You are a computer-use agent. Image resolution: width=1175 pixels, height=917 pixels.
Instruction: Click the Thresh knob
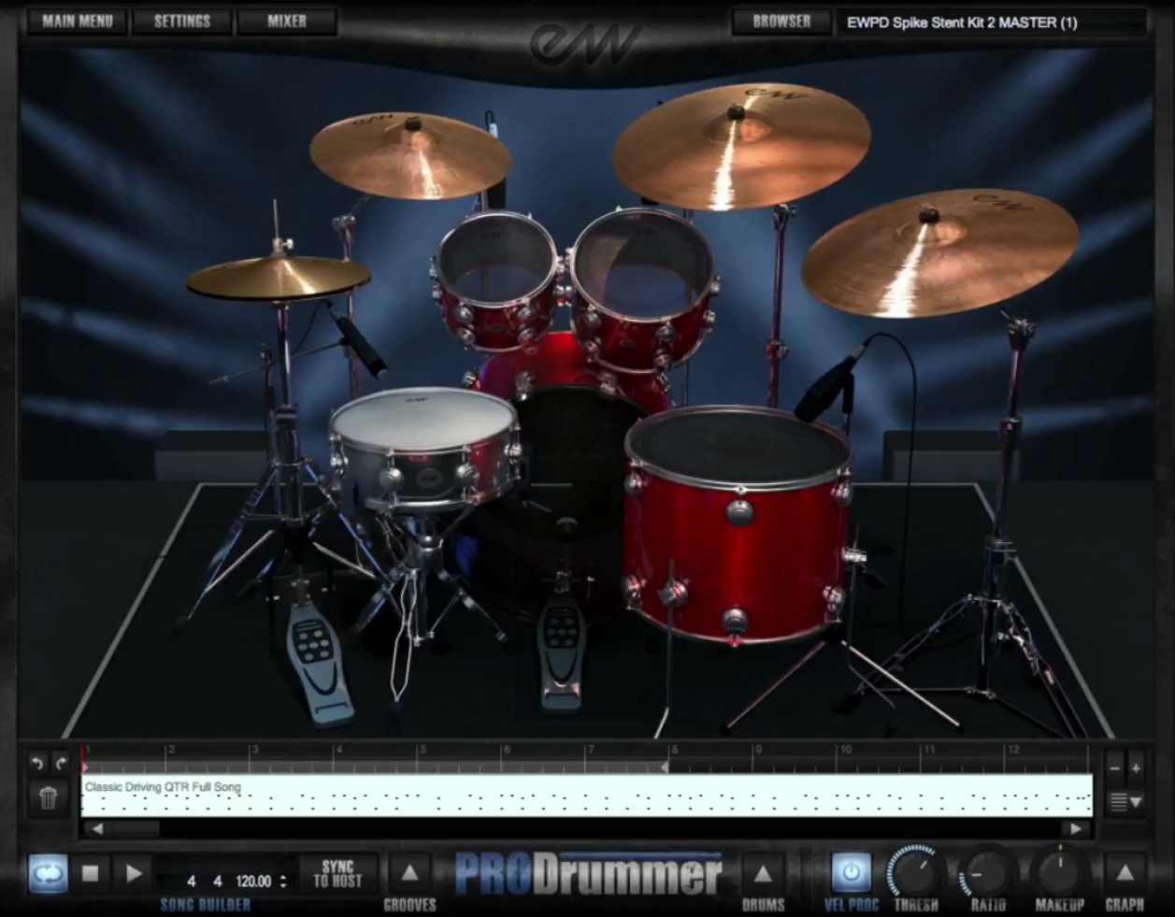tap(916, 873)
